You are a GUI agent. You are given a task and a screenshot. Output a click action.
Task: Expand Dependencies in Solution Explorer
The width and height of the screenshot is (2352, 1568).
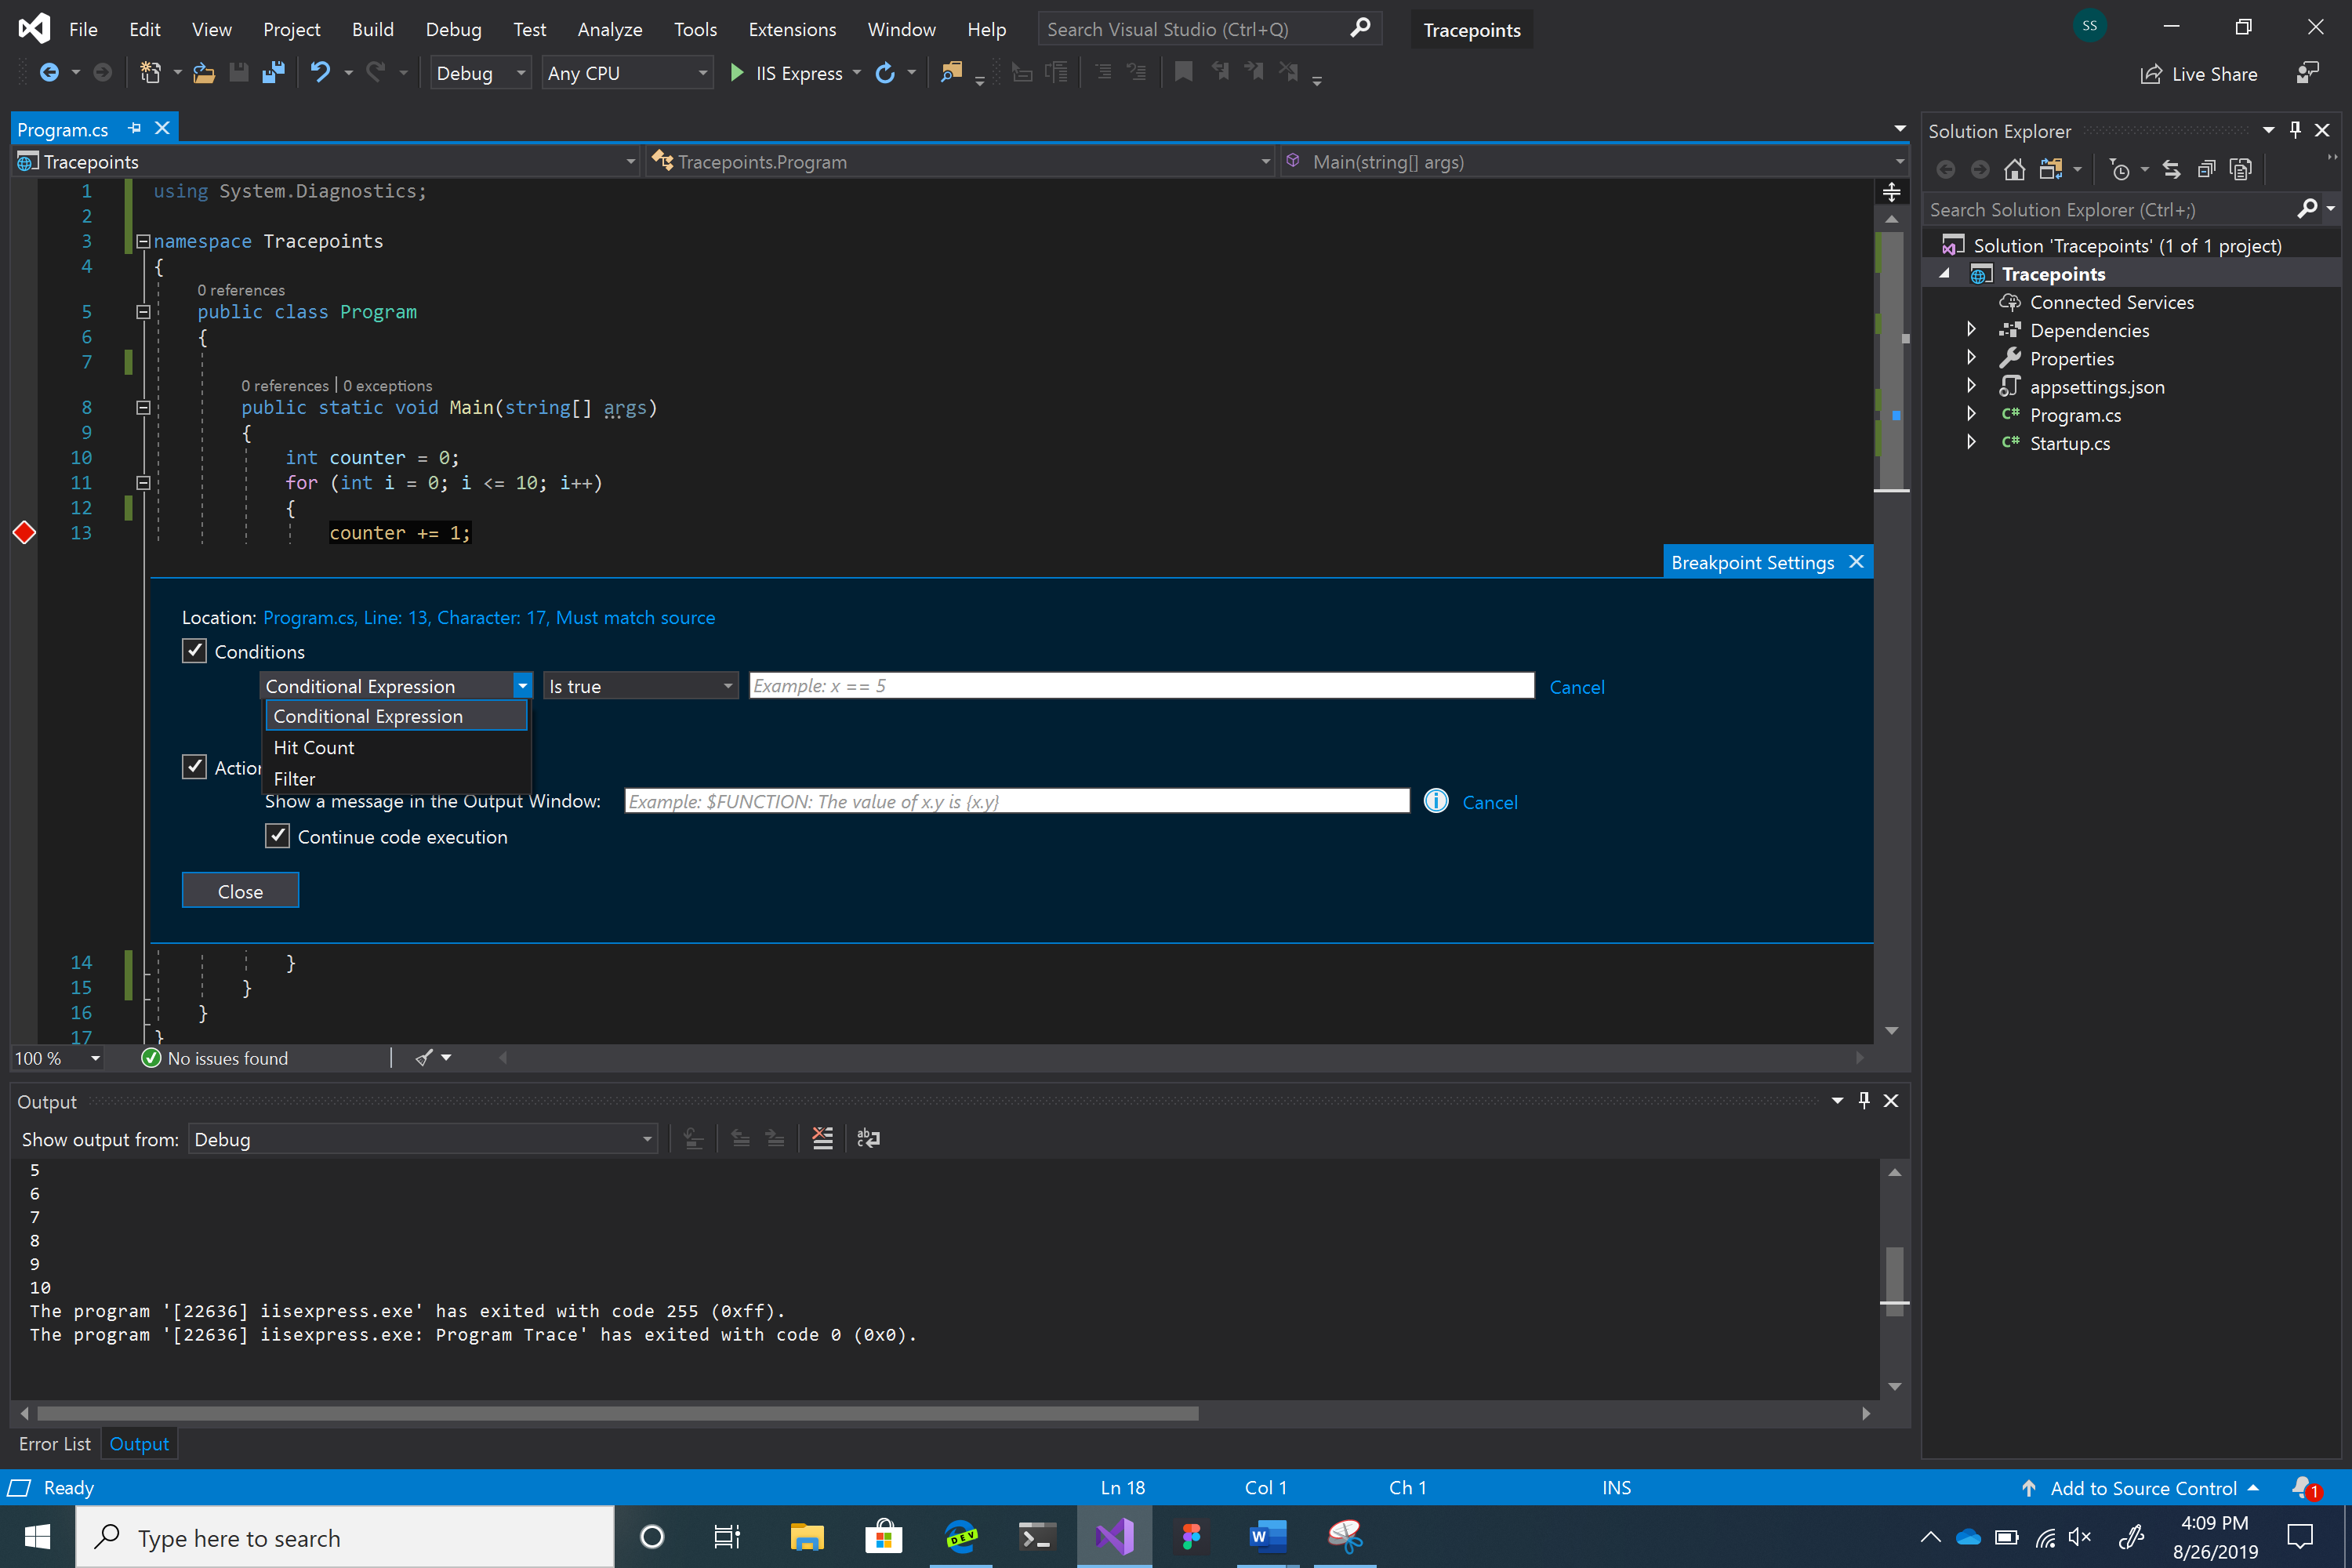pyautogui.click(x=1972, y=329)
